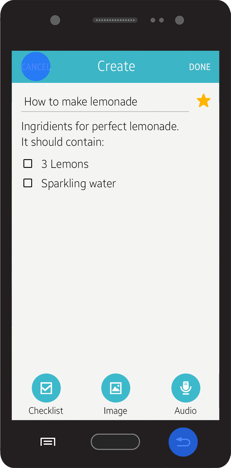The width and height of the screenshot is (231, 468).
Task: Toggle the yellow favorite star
Action: click(204, 101)
